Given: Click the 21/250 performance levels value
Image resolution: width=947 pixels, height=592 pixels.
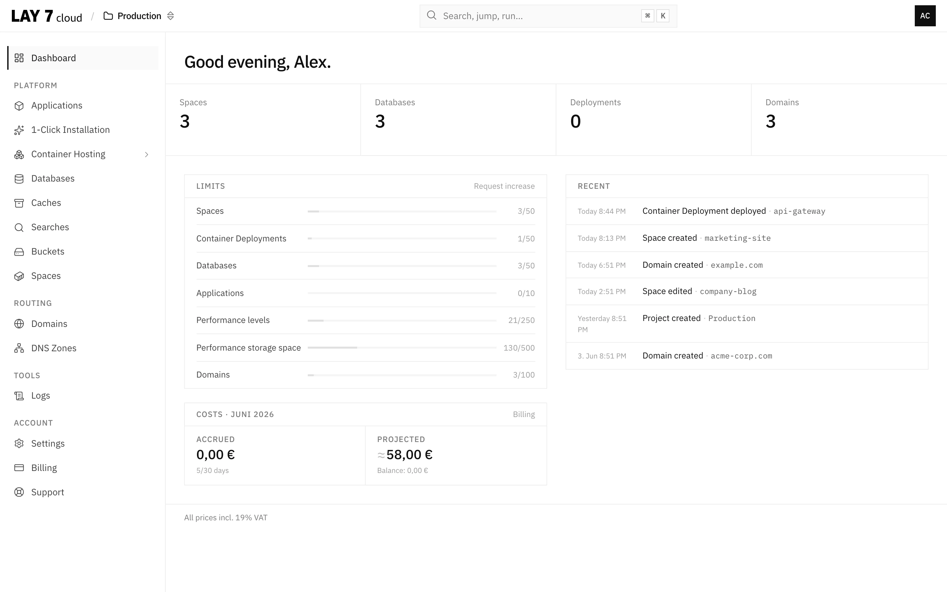Looking at the screenshot, I should tap(521, 320).
